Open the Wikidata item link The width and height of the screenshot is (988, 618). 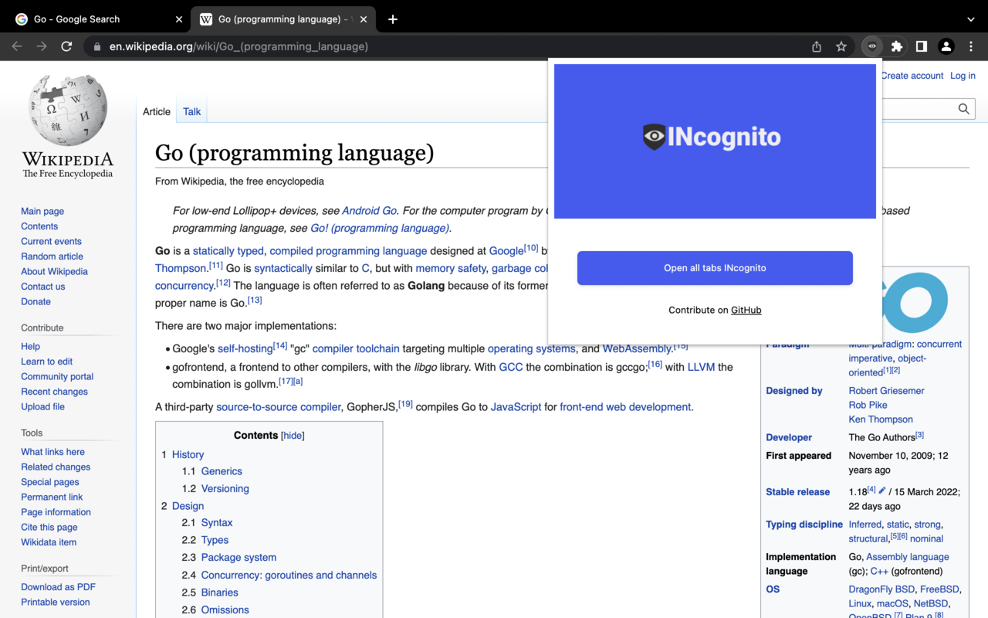click(x=49, y=542)
